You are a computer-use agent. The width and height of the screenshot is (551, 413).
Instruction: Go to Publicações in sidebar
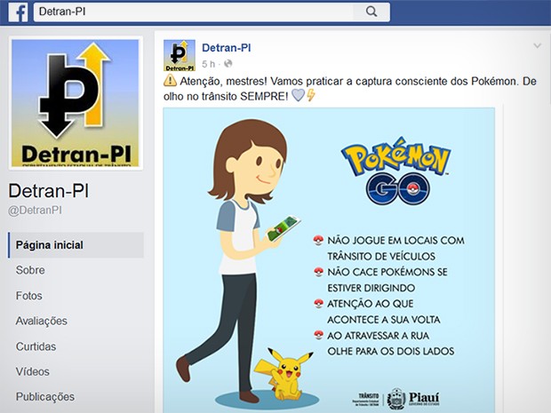click(45, 397)
